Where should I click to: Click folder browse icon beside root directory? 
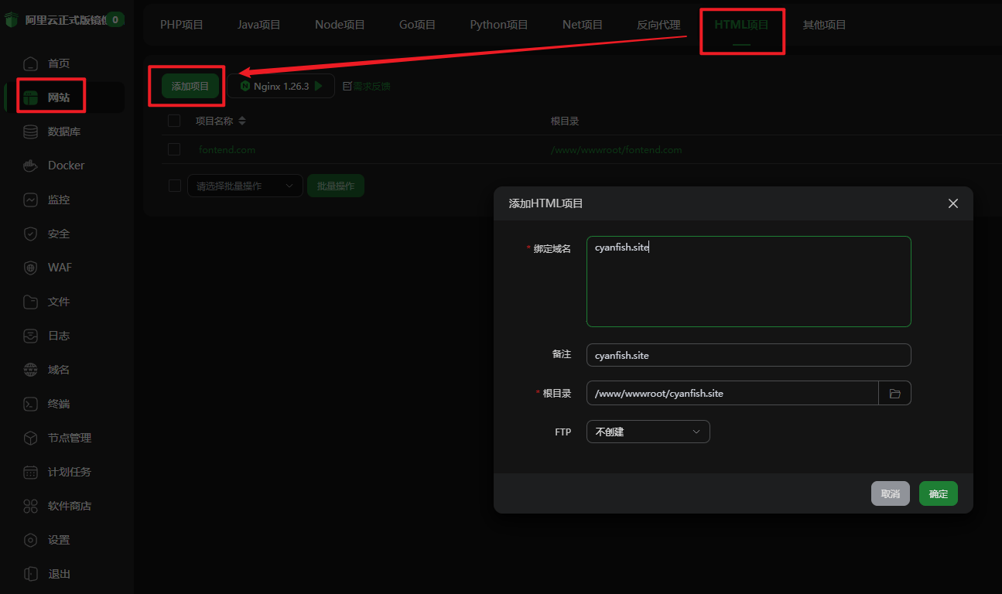click(894, 394)
